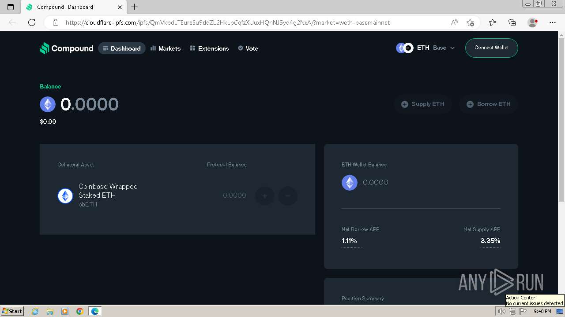565x317 pixels.
Task: Click the Ethereum icon beside balance
Action: [x=48, y=104]
